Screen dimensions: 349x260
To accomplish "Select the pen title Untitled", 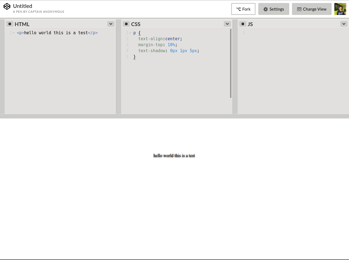I will [x=23, y=6].
